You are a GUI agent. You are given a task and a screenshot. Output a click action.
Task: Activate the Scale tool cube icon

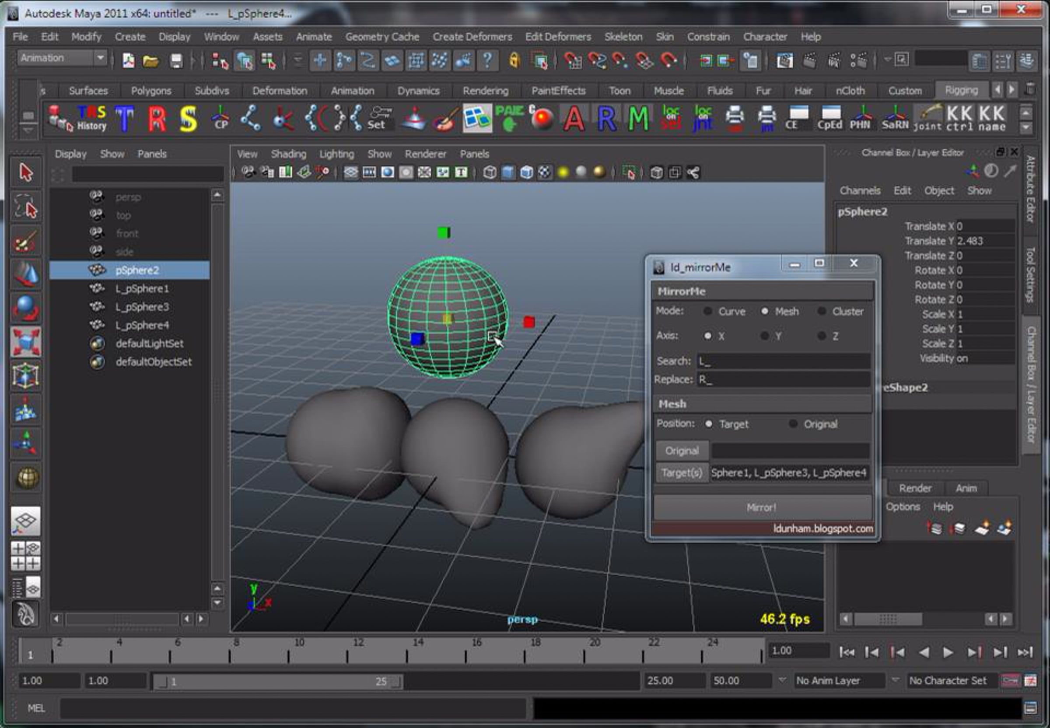tap(26, 341)
